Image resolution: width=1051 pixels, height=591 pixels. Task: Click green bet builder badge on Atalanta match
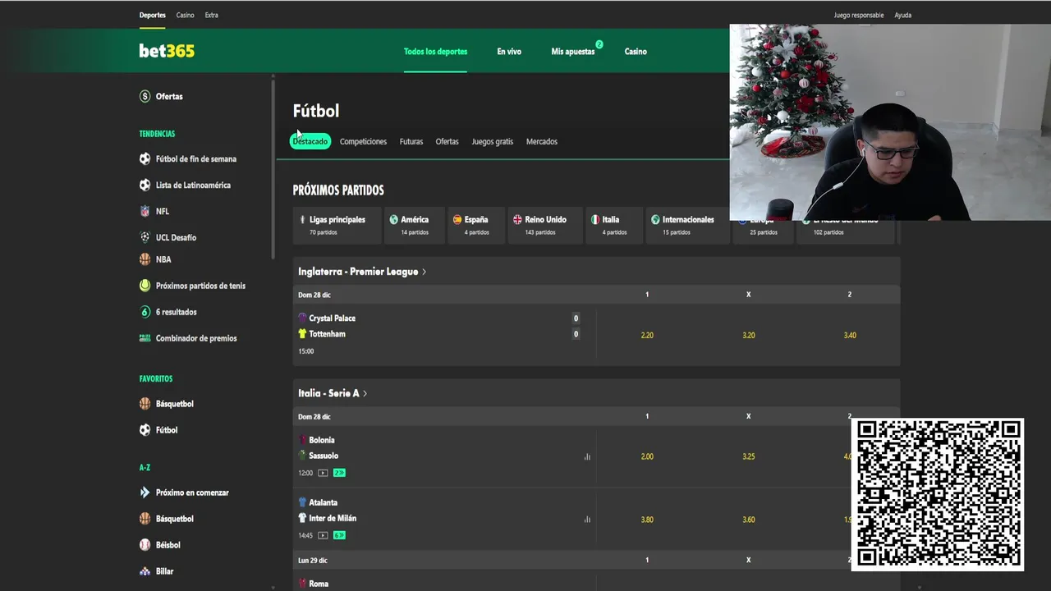click(339, 535)
